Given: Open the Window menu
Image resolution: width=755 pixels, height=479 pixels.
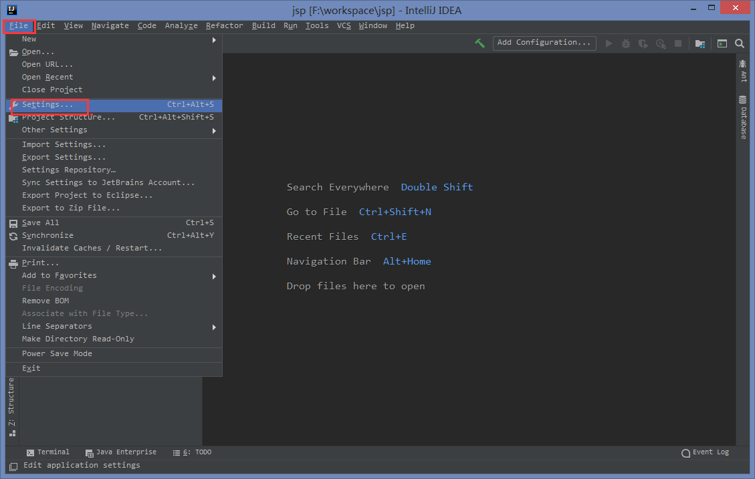Looking at the screenshot, I should [373, 26].
